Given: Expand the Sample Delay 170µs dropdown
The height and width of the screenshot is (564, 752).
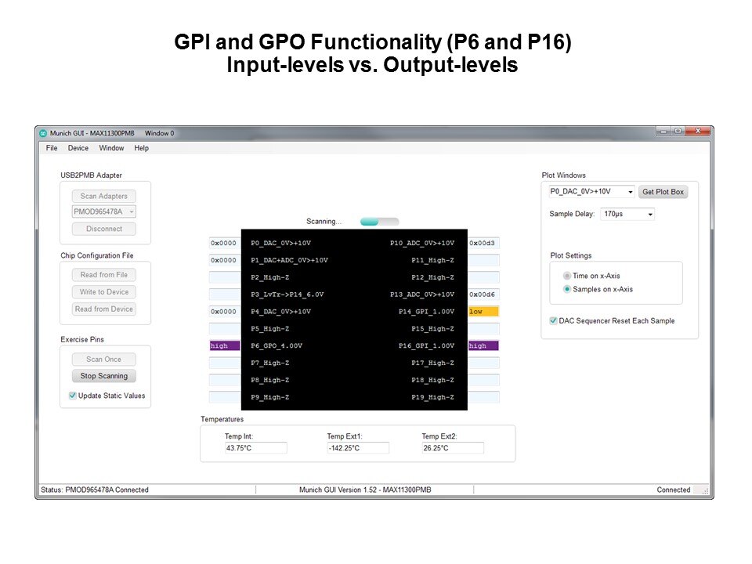Looking at the screenshot, I should (650, 214).
